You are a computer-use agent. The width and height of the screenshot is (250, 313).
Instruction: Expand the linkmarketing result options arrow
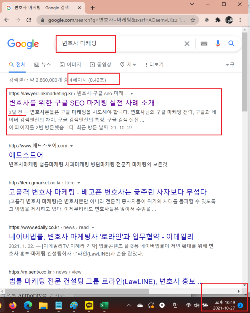132,94
